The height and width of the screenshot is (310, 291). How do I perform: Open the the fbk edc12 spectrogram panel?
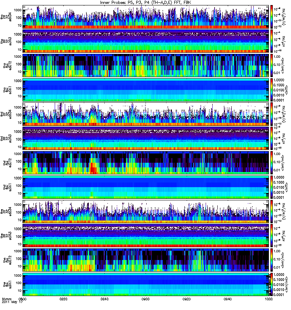tap(146, 260)
